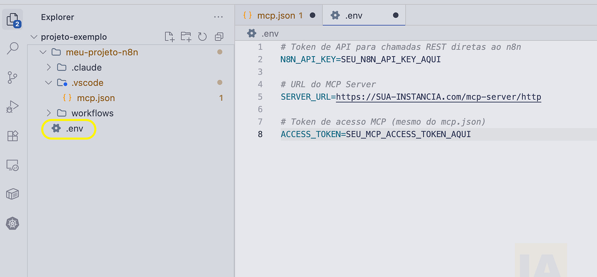This screenshot has height=277, width=597.
Task: Open the Source Control view
Action: tap(13, 77)
